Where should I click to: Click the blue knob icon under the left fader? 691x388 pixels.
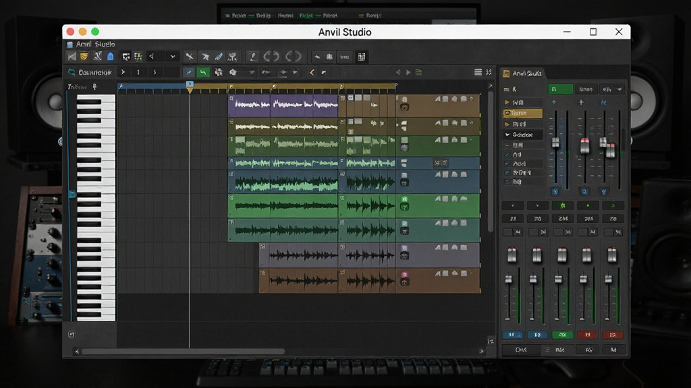[555, 191]
